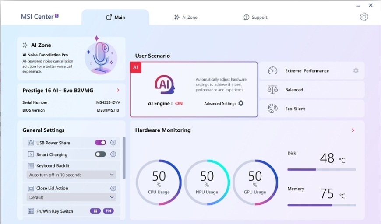Click the Memory 75 °C reading
The image size is (381, 224).
pos(332,194)
